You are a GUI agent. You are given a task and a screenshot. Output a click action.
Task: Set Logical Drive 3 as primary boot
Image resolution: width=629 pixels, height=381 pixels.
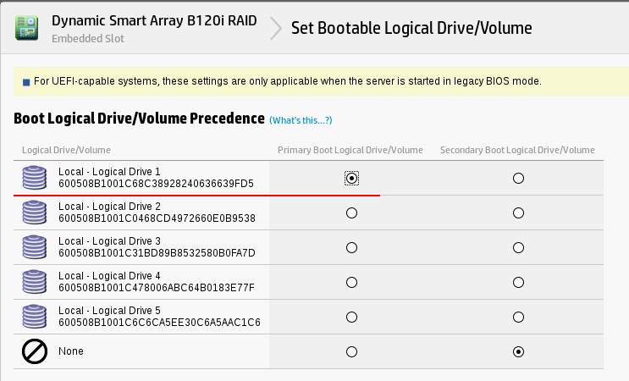(351, 248)
